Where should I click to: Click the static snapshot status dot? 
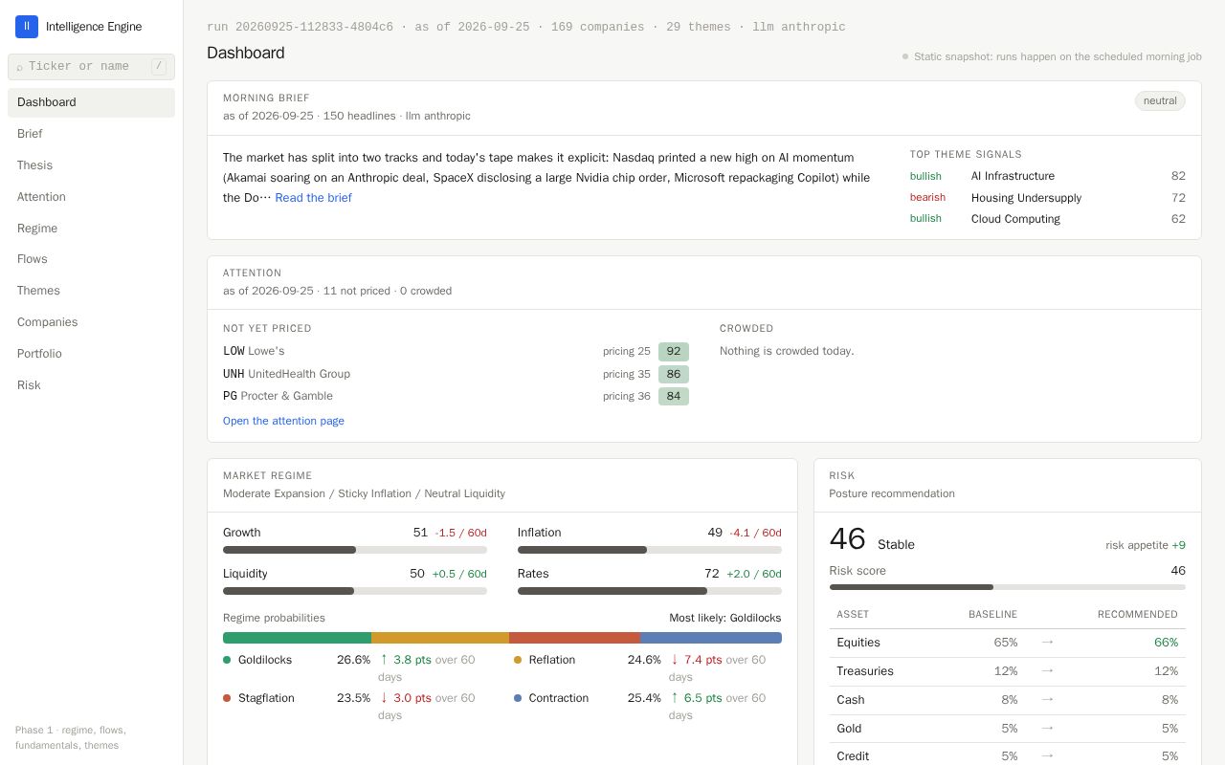coord(905,56)
